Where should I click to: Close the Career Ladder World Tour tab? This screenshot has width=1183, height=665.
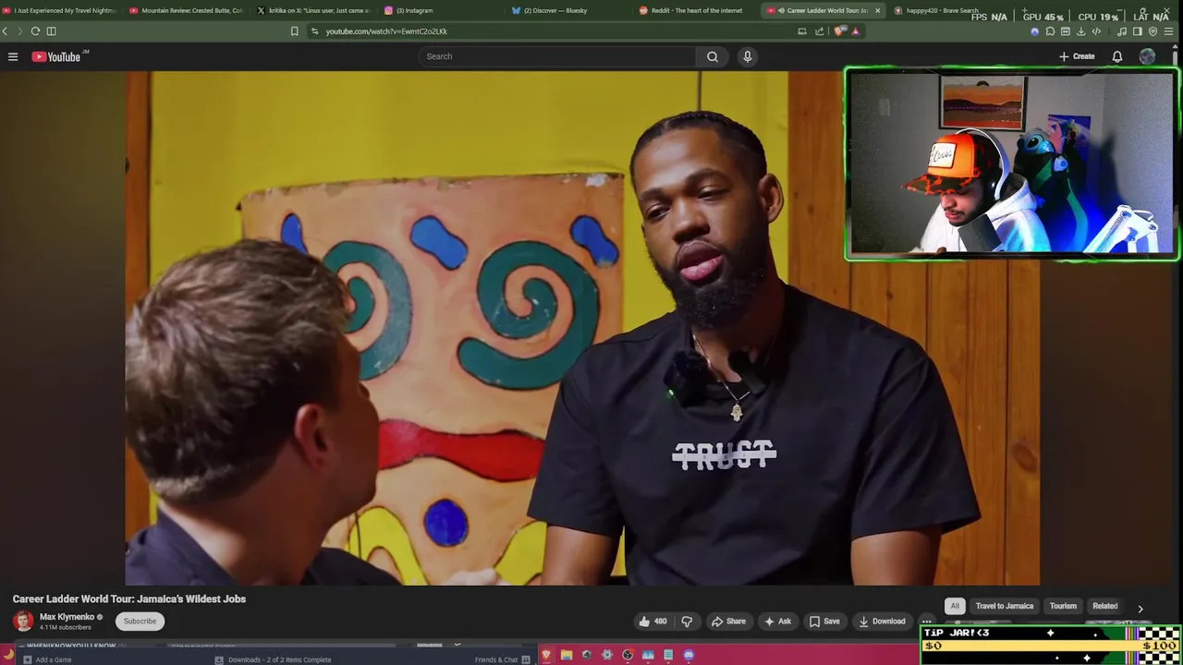click(877, 10)
